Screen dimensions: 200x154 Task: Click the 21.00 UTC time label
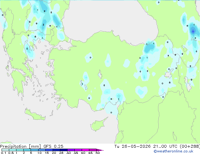click(x=165, y=146)
